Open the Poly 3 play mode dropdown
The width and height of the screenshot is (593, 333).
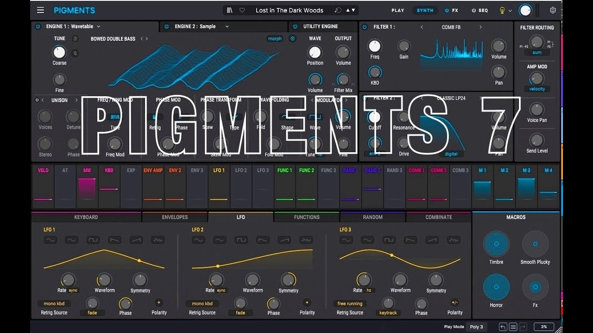(x=477, y=327)
